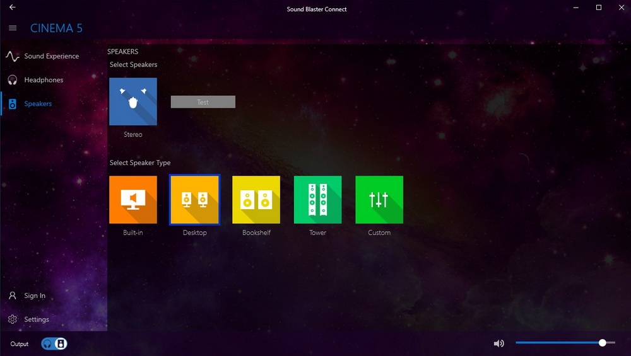Choose the Built-in speaker type tile
This screenshot has height=356, width=631.
133,200
